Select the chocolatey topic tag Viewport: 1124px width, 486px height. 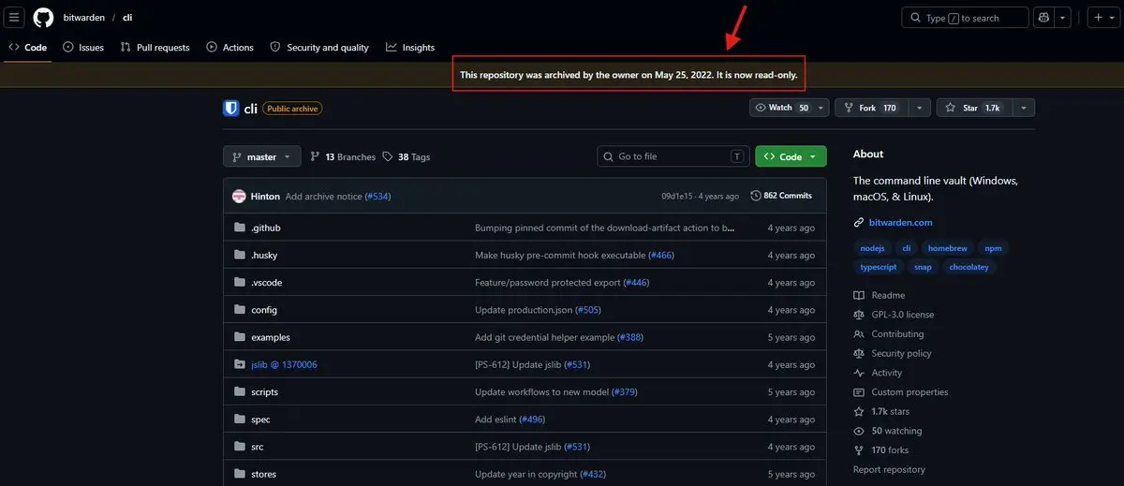(x=969, y=267)
